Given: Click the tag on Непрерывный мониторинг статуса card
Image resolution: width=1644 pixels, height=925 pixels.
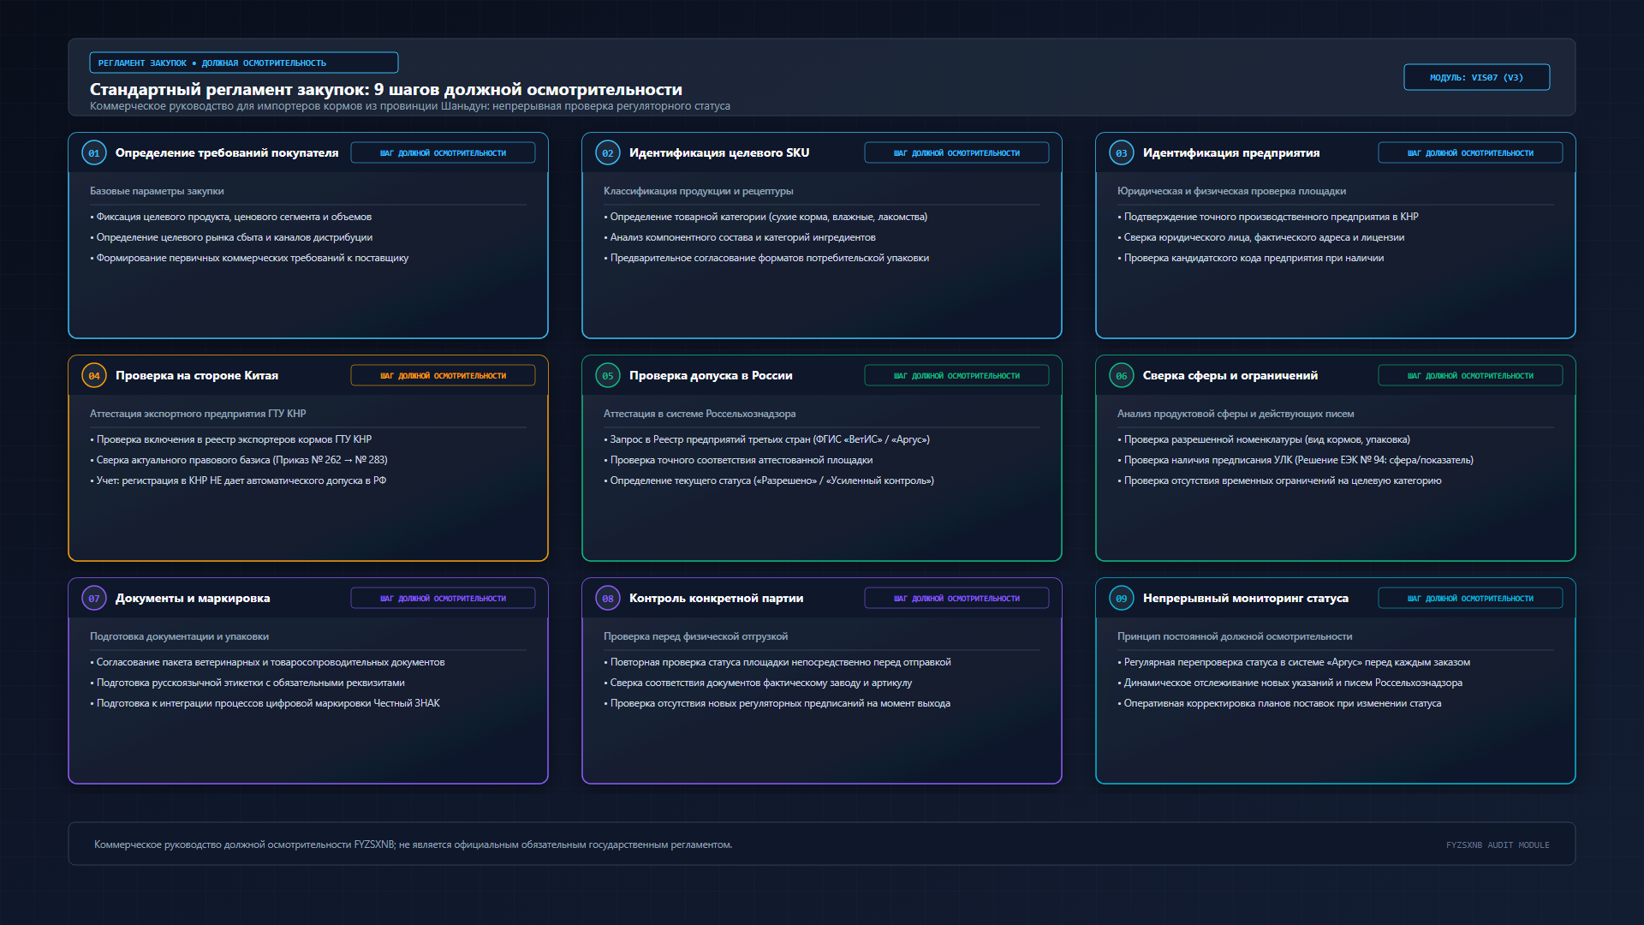Looking at the screenshot, I should point(1470,598).
